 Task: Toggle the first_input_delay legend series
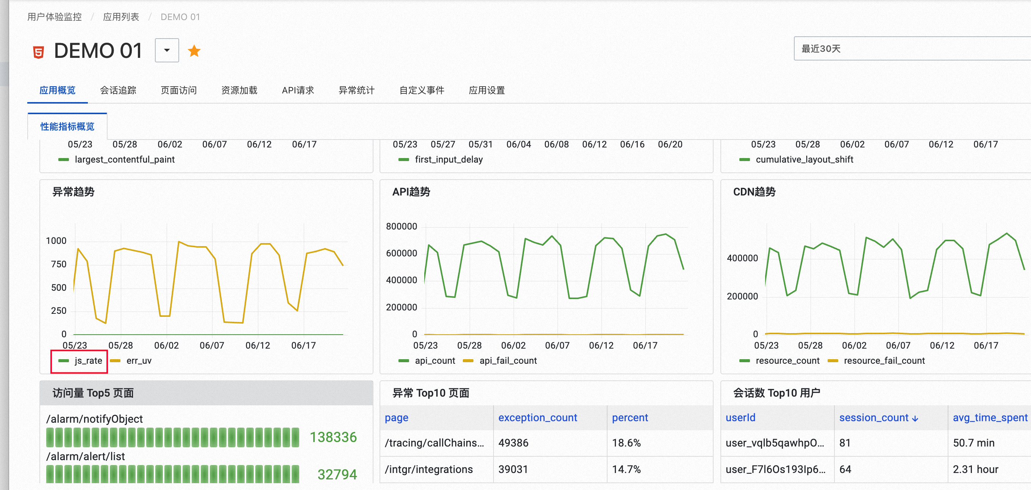tap(441, 160)
